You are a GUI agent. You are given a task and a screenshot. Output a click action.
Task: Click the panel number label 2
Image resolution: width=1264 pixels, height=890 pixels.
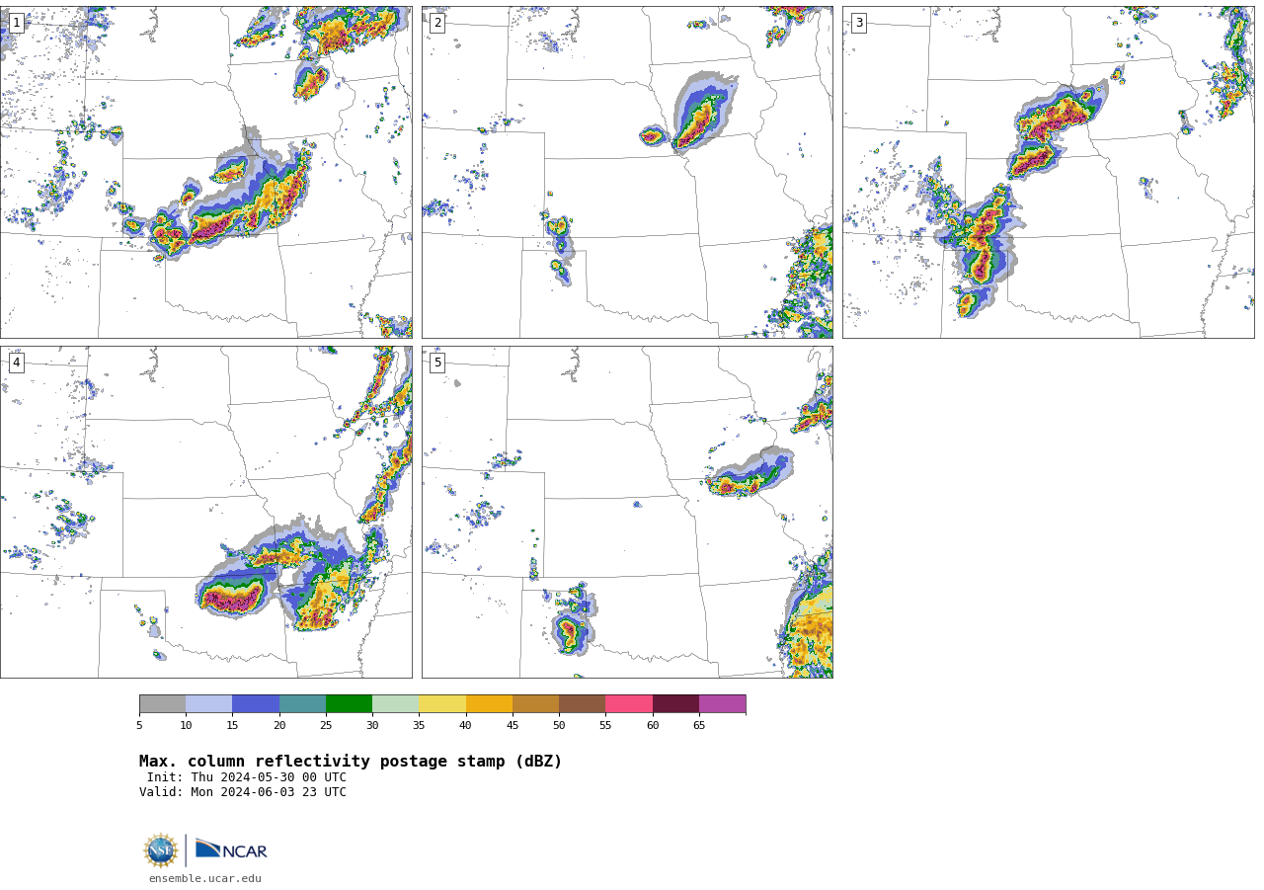(437, 23)
